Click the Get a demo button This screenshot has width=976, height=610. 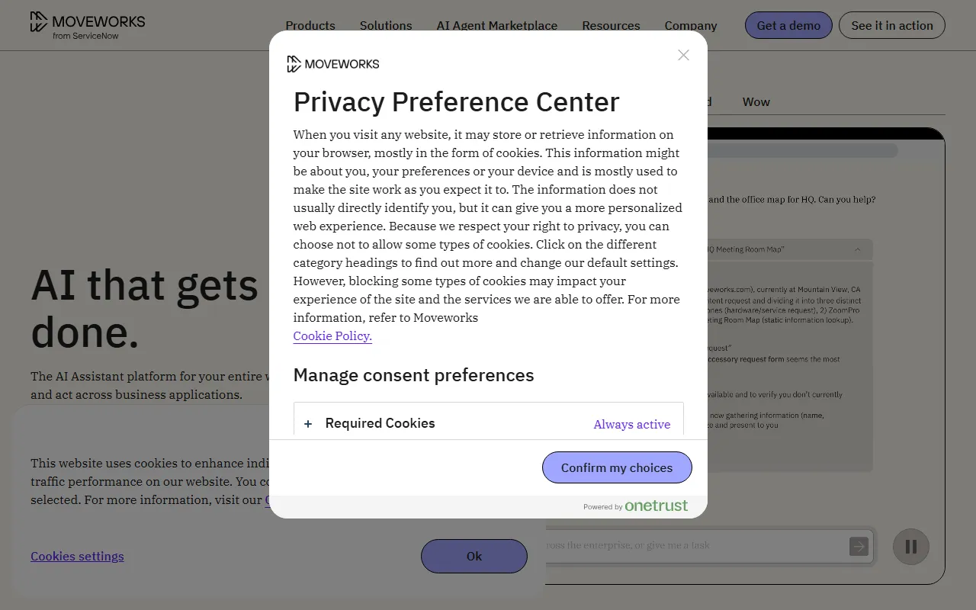[788, 25]
